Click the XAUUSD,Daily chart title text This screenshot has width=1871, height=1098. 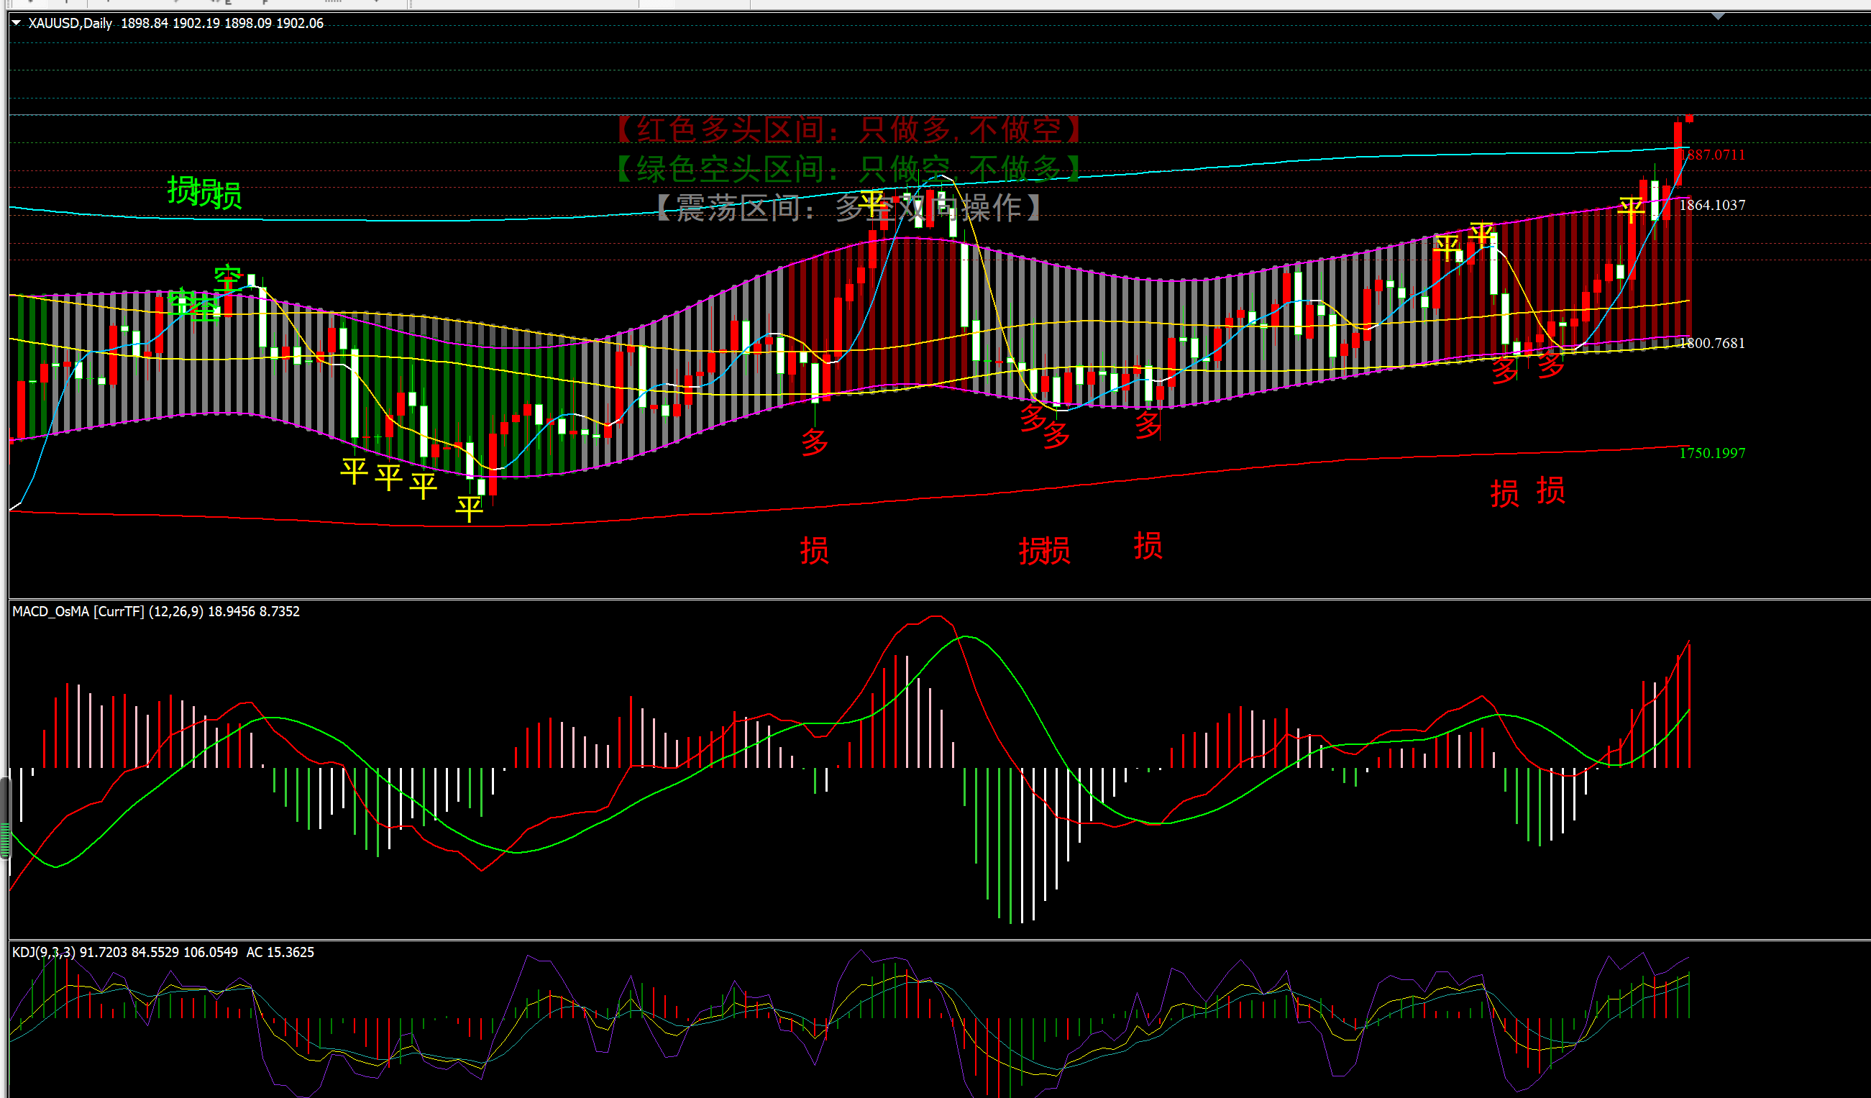(x=70, y=23)
